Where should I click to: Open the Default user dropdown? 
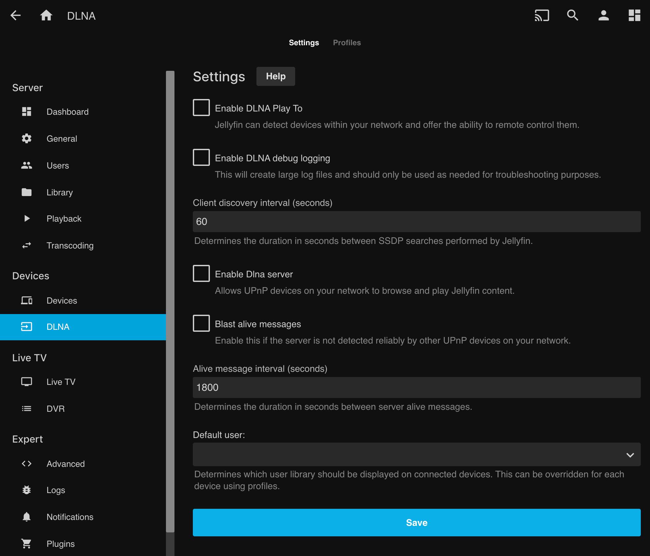coord(416,455)
